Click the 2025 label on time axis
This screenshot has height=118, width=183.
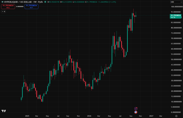point(27,116)
